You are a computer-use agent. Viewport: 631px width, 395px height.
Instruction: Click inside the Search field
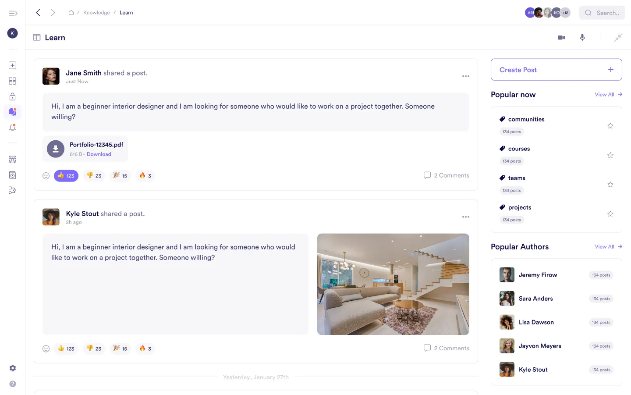pos(605,13)
